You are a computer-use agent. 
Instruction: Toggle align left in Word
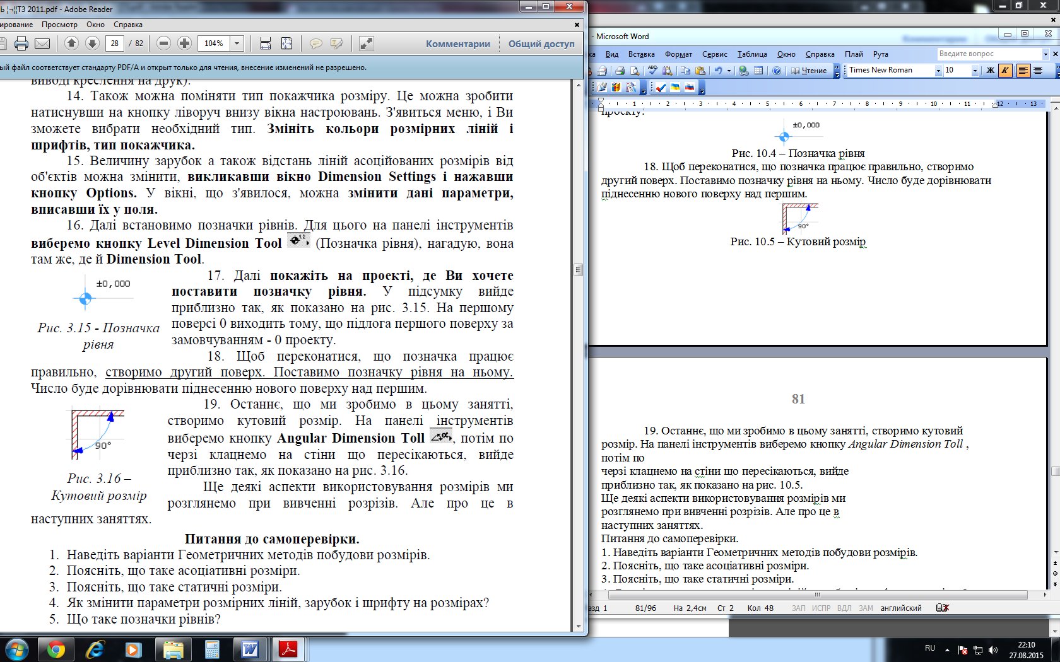pos(1023,70)
